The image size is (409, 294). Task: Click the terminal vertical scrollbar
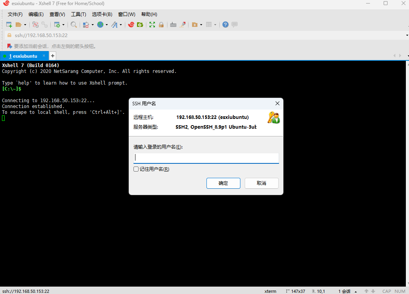coord(407,174)
